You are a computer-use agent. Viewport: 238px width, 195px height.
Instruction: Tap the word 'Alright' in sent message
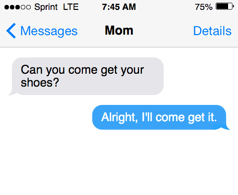point(119,117)
